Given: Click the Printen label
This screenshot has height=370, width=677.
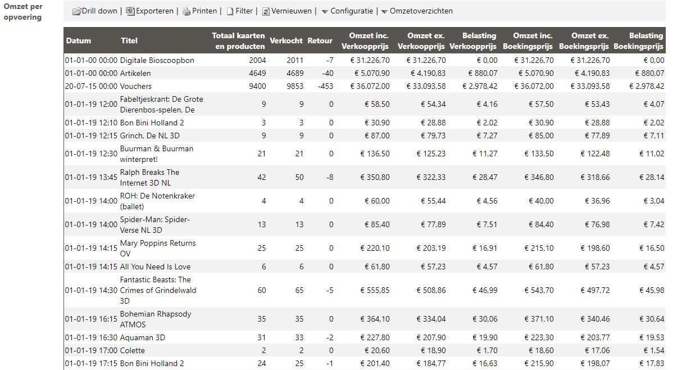Looking at the screenshot, I should click(205, 11).
